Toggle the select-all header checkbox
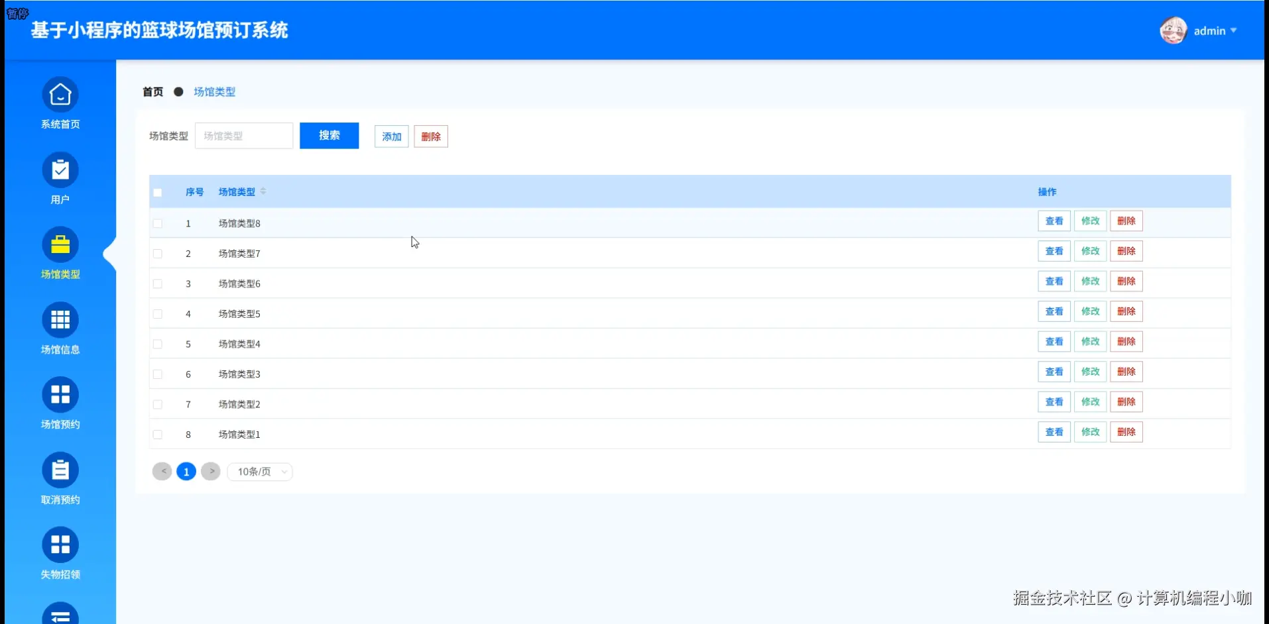1269x624 pixels. pyautogui.click(x=158, y=193)
